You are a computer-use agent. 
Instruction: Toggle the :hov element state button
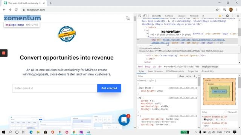point(182,76)
